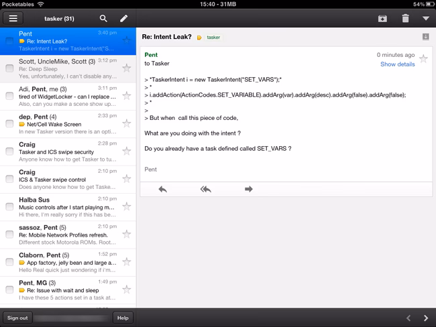The height and width of the screenshot is (327, 436).
Task: Tick checkbox for Craig's ICS swipe control
Action: tap(9, 180)
